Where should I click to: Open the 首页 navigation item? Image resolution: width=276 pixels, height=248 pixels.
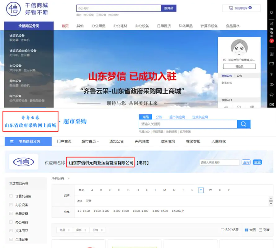click(x=65, y=26)
